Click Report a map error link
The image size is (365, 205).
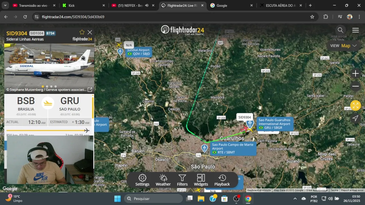[352, 190]
